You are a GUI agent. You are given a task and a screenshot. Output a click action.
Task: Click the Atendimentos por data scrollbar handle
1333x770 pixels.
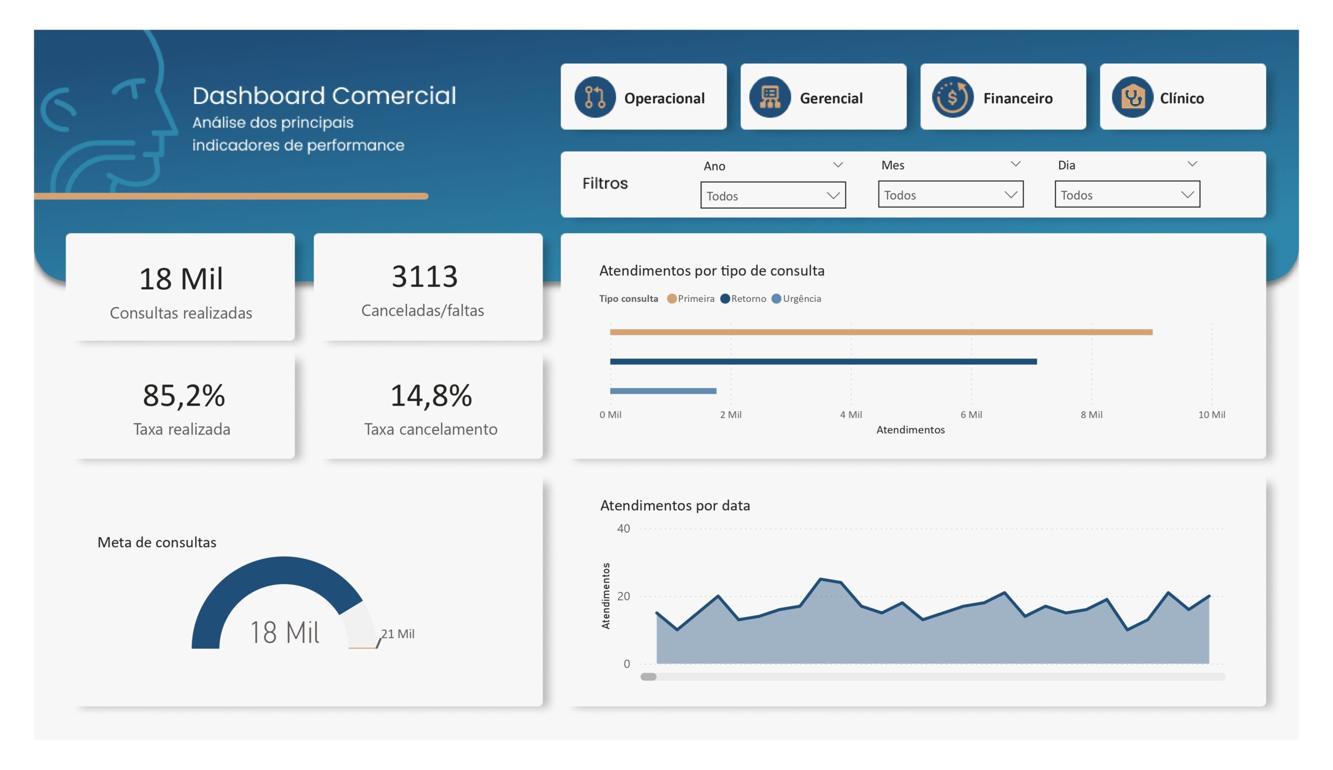coord(648,676)
